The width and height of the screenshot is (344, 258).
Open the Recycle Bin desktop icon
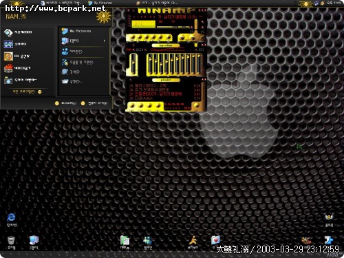[x=11, y=243]
